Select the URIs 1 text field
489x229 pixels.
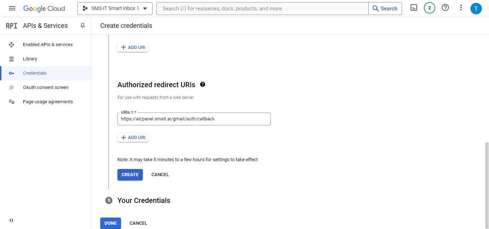(x=194, y=119)
